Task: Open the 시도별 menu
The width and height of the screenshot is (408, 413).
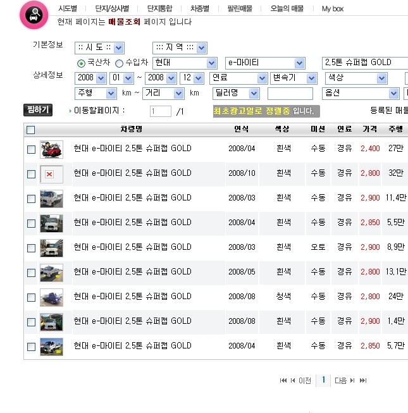Action: click(68, 9)
